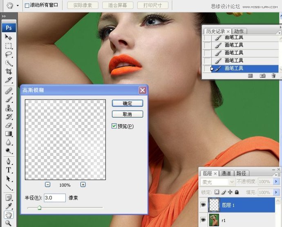282x227 pixels.
Task: Toggle lock all padlock icon
Action: click(237, 192)
